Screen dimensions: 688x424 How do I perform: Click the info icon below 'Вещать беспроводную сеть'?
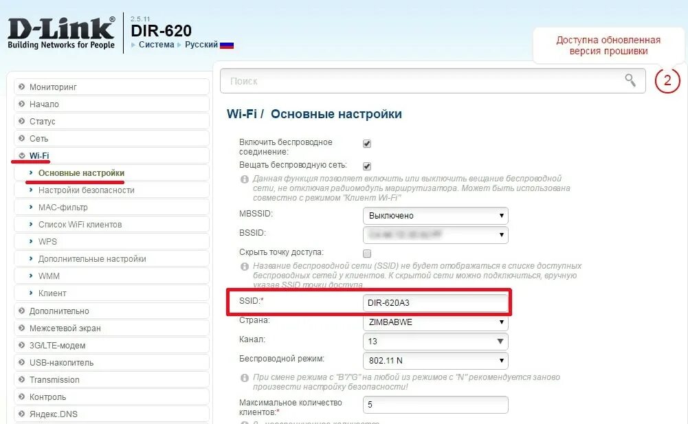pos(244,180)
